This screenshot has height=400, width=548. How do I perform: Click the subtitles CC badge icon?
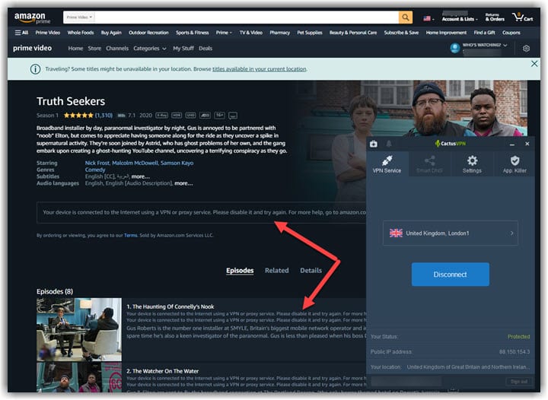click(233, 116)
